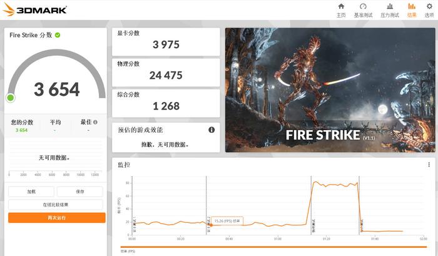Viewport: 438px width, 256px height.
Task: Open the Benchmarks (基准测试) gauge icon
Action: (x=363, y=6)
